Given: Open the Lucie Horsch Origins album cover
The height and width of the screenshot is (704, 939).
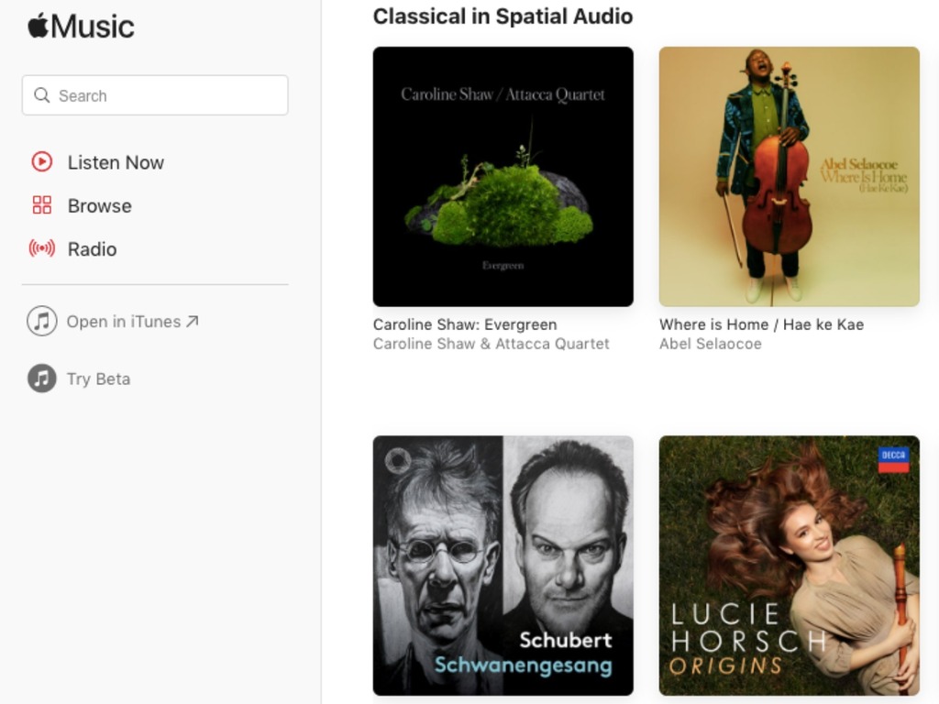Looking at the screenshot, I should (790, 566).
